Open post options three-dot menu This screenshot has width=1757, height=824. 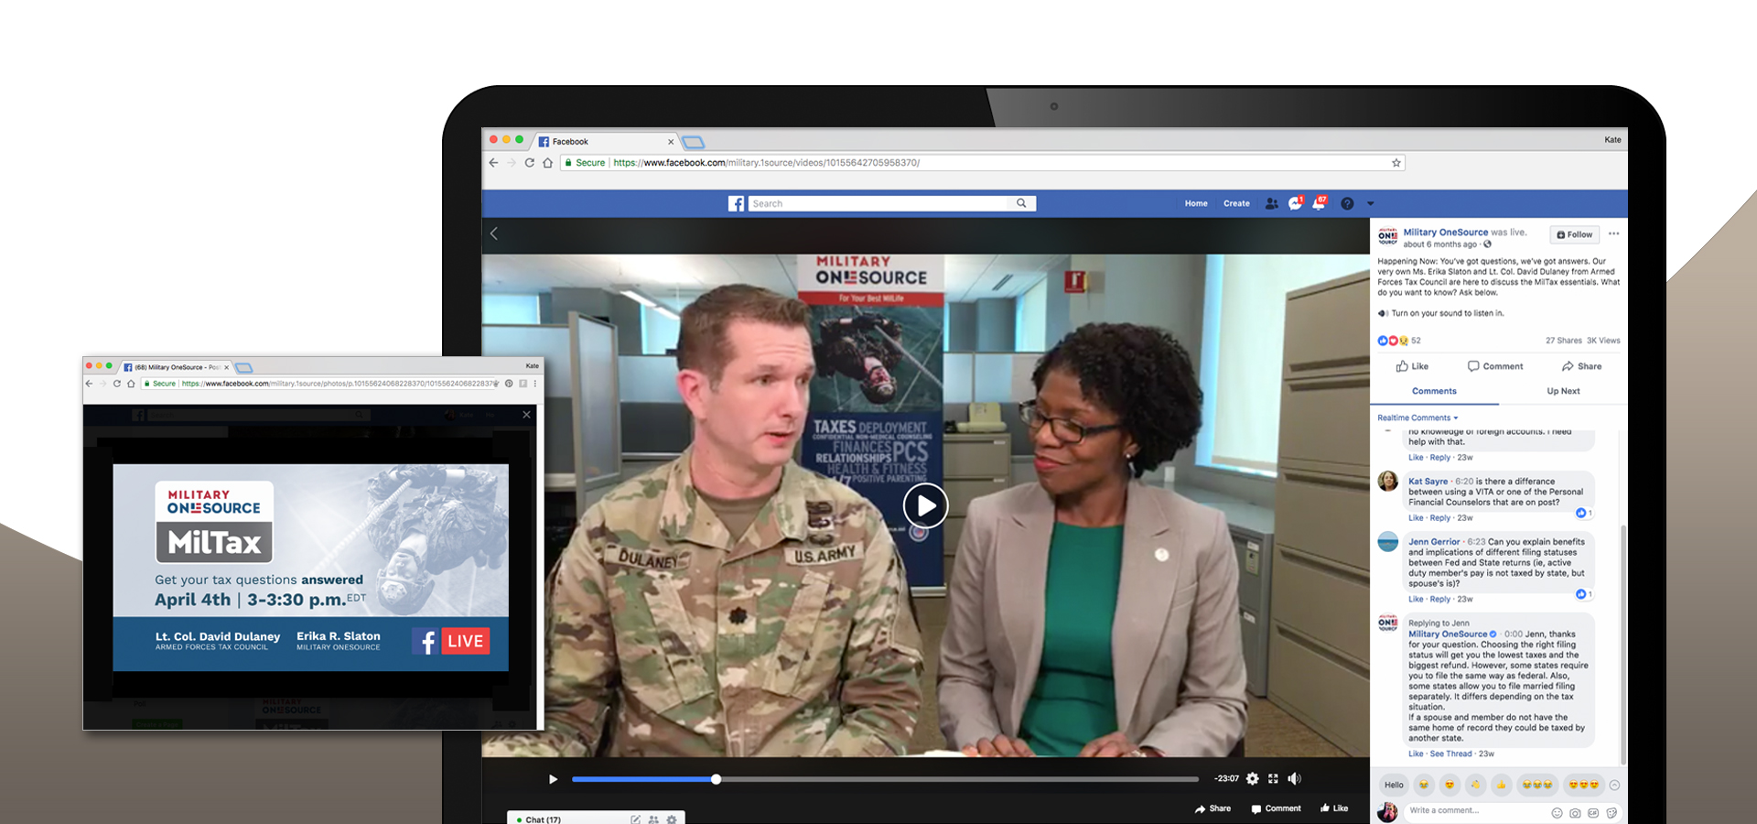(1613, 234)
